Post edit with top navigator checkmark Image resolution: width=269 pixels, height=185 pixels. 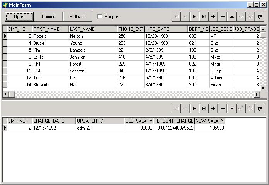point(241,17)
